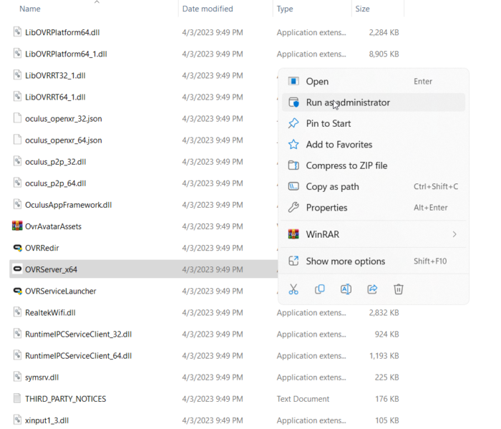The width and height of the screenshot is (501, 429).
Task: Click the Text Document type cell
Action: click(x=303, y=399)
